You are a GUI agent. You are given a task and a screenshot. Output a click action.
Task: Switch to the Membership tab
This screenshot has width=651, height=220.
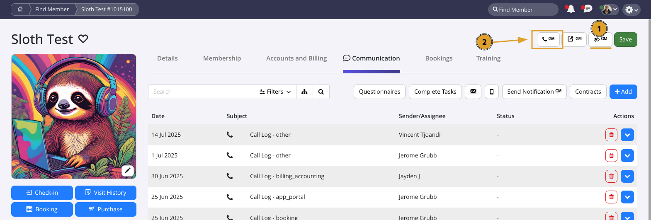click(222, 58)
